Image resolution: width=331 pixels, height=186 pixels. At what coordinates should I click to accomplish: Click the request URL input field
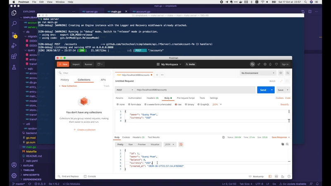pos(194,90)
